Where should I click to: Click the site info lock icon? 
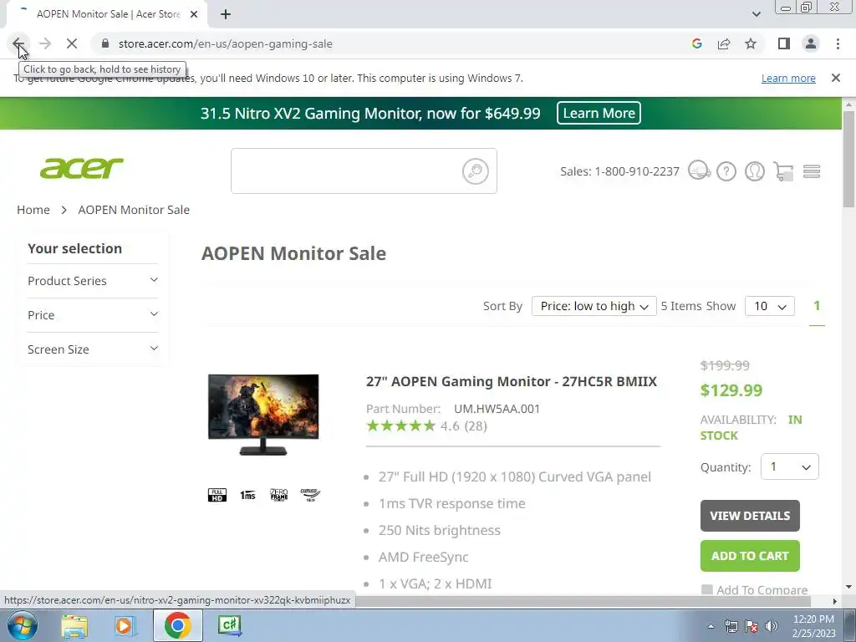pos(105,43)
